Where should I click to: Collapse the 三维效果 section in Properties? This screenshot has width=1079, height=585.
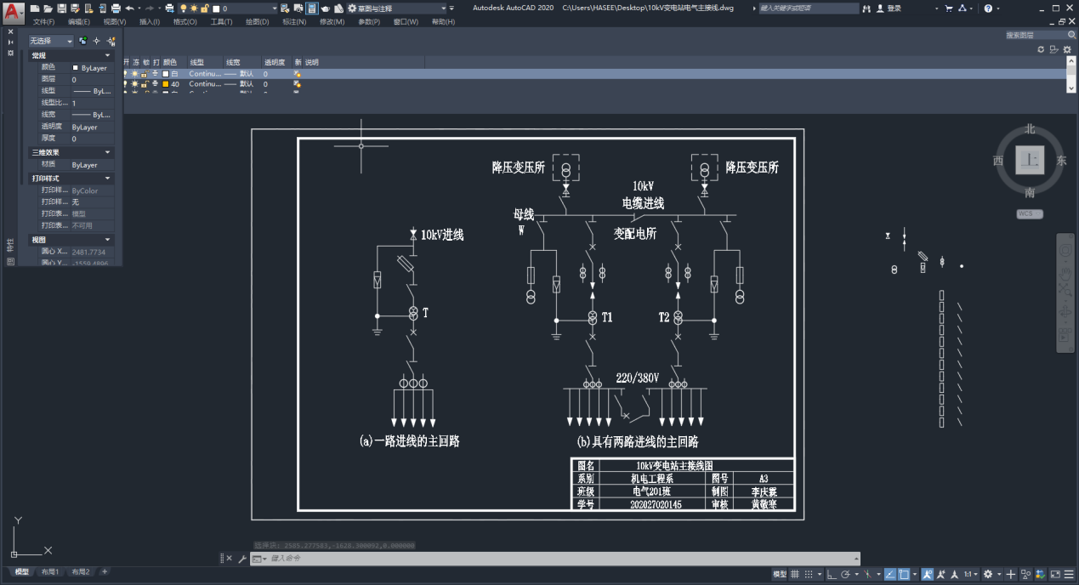(x=108, y=153)
